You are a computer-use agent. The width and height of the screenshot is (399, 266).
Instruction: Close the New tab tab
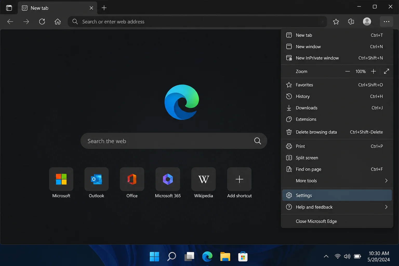[91, 8]
